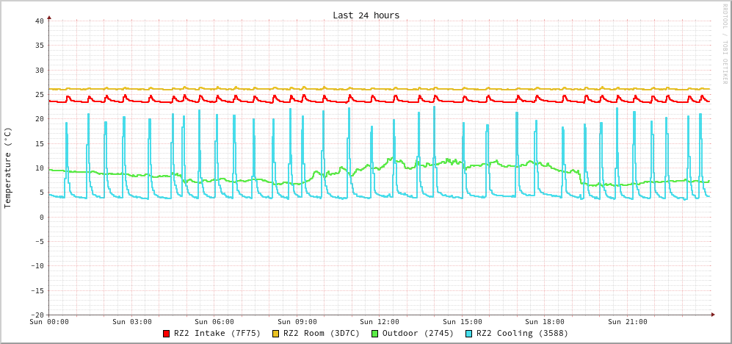Screen dimensions: 732x344
Task: Click the "Sun 15:00" time label
Action: point(463,322)
